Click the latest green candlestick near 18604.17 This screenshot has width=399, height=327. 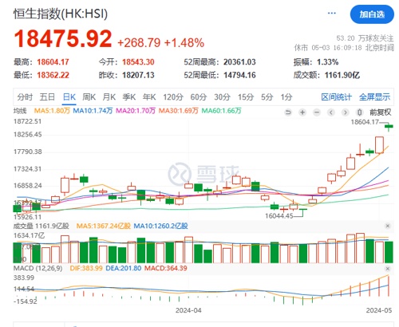pos(389,127)
